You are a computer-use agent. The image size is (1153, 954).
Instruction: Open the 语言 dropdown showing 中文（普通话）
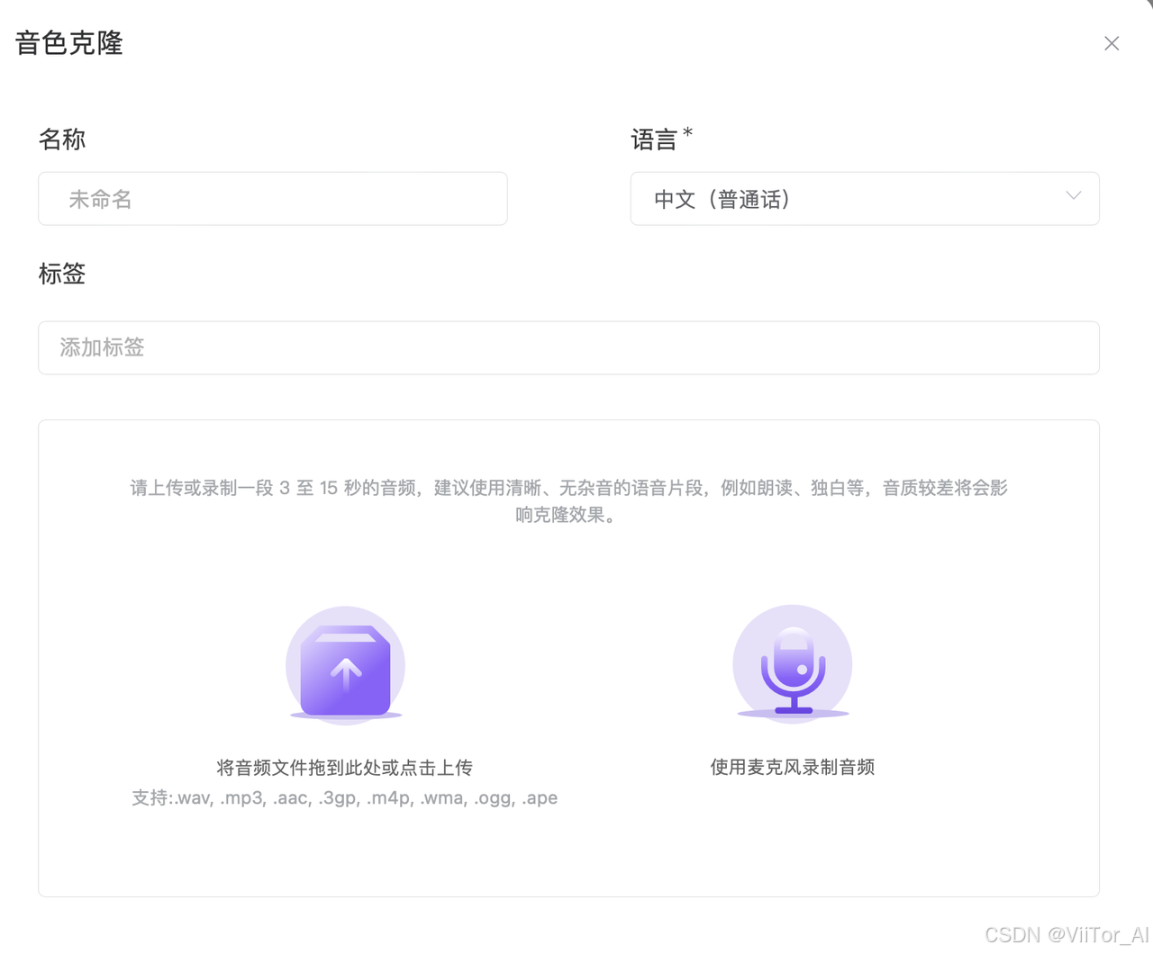(x=865, y=199)
